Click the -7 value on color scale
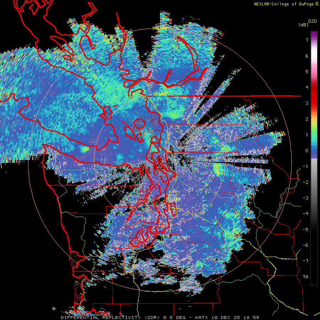 click(305, 261)
